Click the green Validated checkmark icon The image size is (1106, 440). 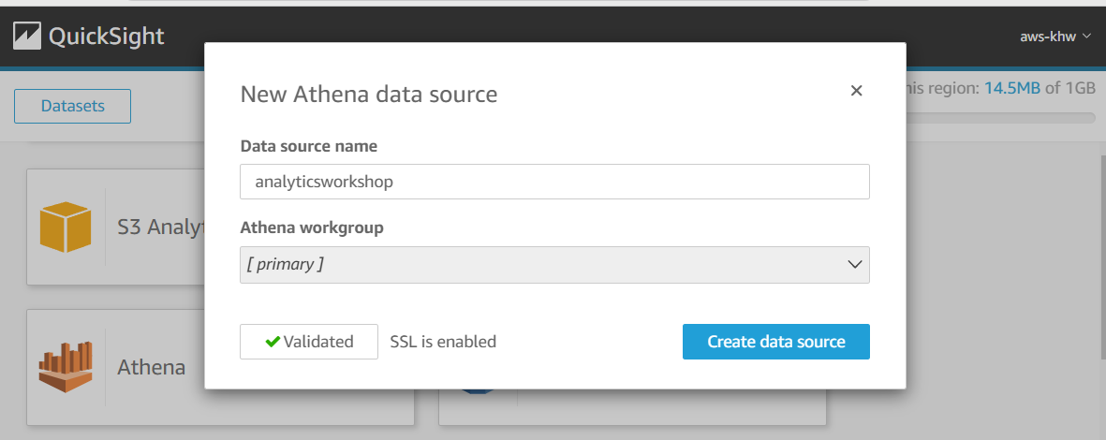pyautogui.click(x=273, y=342)
